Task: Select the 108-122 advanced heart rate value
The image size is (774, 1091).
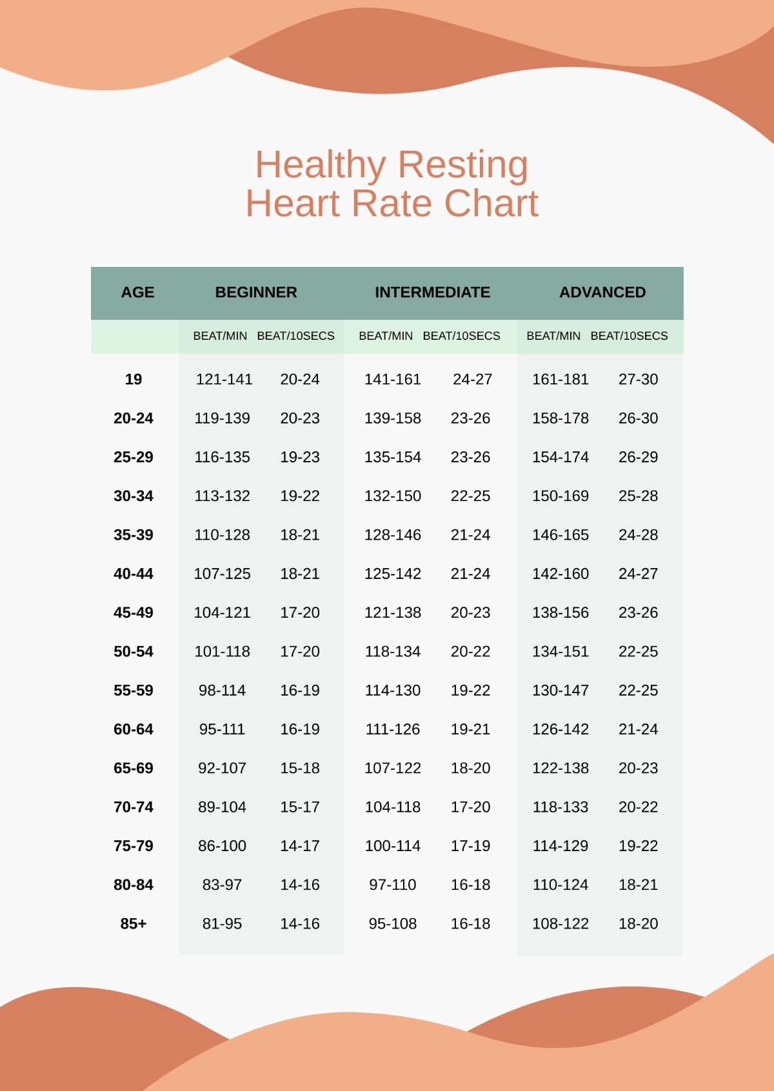Action: click(560, 923)
